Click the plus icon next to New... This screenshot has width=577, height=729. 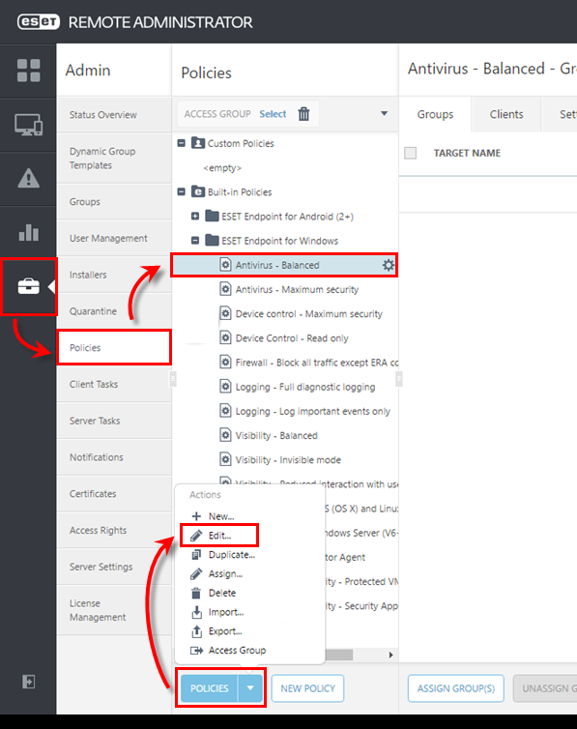(196, 516)
